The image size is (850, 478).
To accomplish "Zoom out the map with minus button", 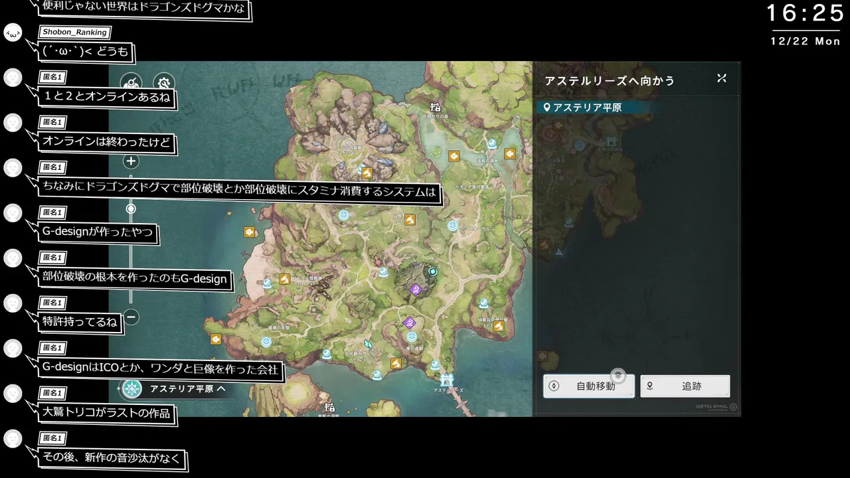I will coord(131,317).
